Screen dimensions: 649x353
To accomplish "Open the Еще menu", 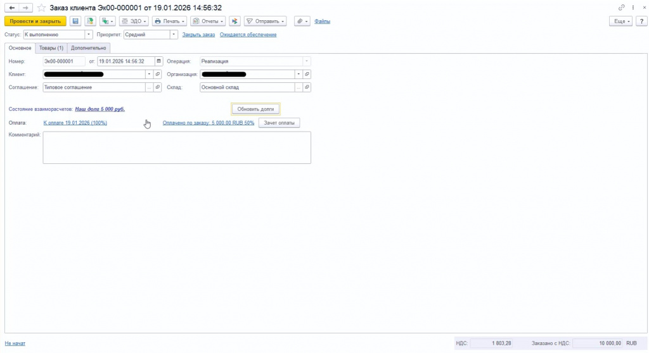I will coord(621,21).
